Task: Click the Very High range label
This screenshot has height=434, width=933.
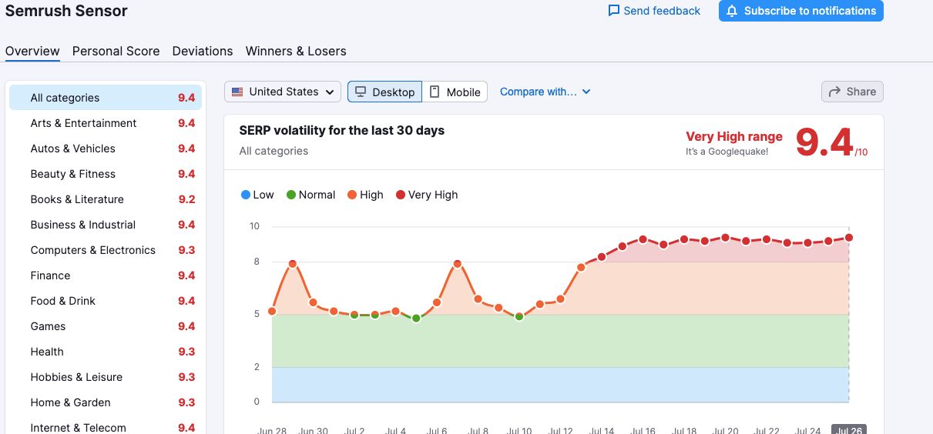Action: pos(734,136)
